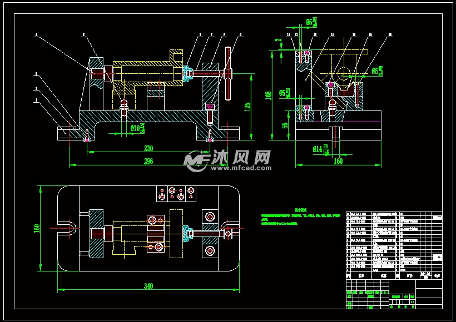Click the MF watermark logo icon

(196, 160)
